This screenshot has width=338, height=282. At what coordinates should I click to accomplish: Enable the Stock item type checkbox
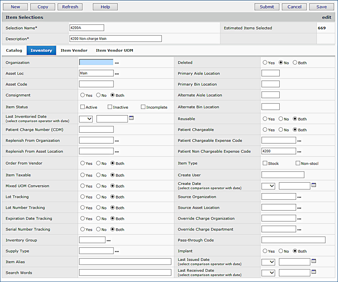click(265, 163)
